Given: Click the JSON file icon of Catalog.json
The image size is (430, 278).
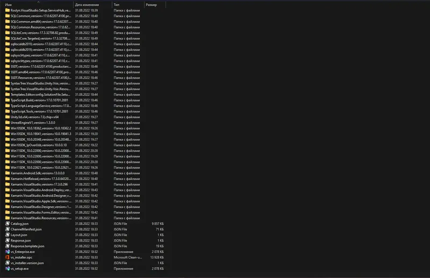Looking at the screenshot, I should point(8,223).
